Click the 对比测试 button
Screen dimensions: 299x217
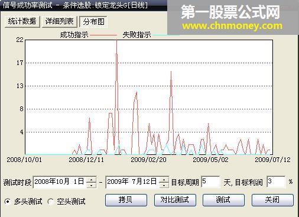(175, 200)
